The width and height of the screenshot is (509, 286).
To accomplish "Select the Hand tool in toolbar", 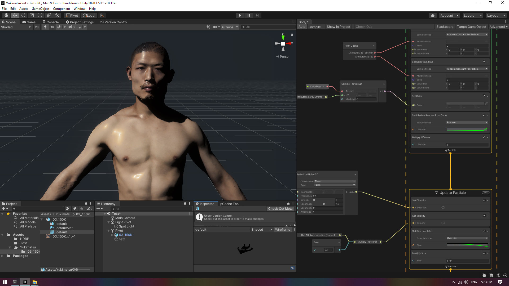I will pyautogui.click(x=6, y=15).
